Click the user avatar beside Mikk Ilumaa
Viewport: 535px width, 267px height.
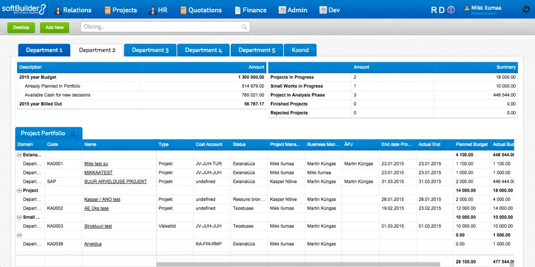coord(467,7)
